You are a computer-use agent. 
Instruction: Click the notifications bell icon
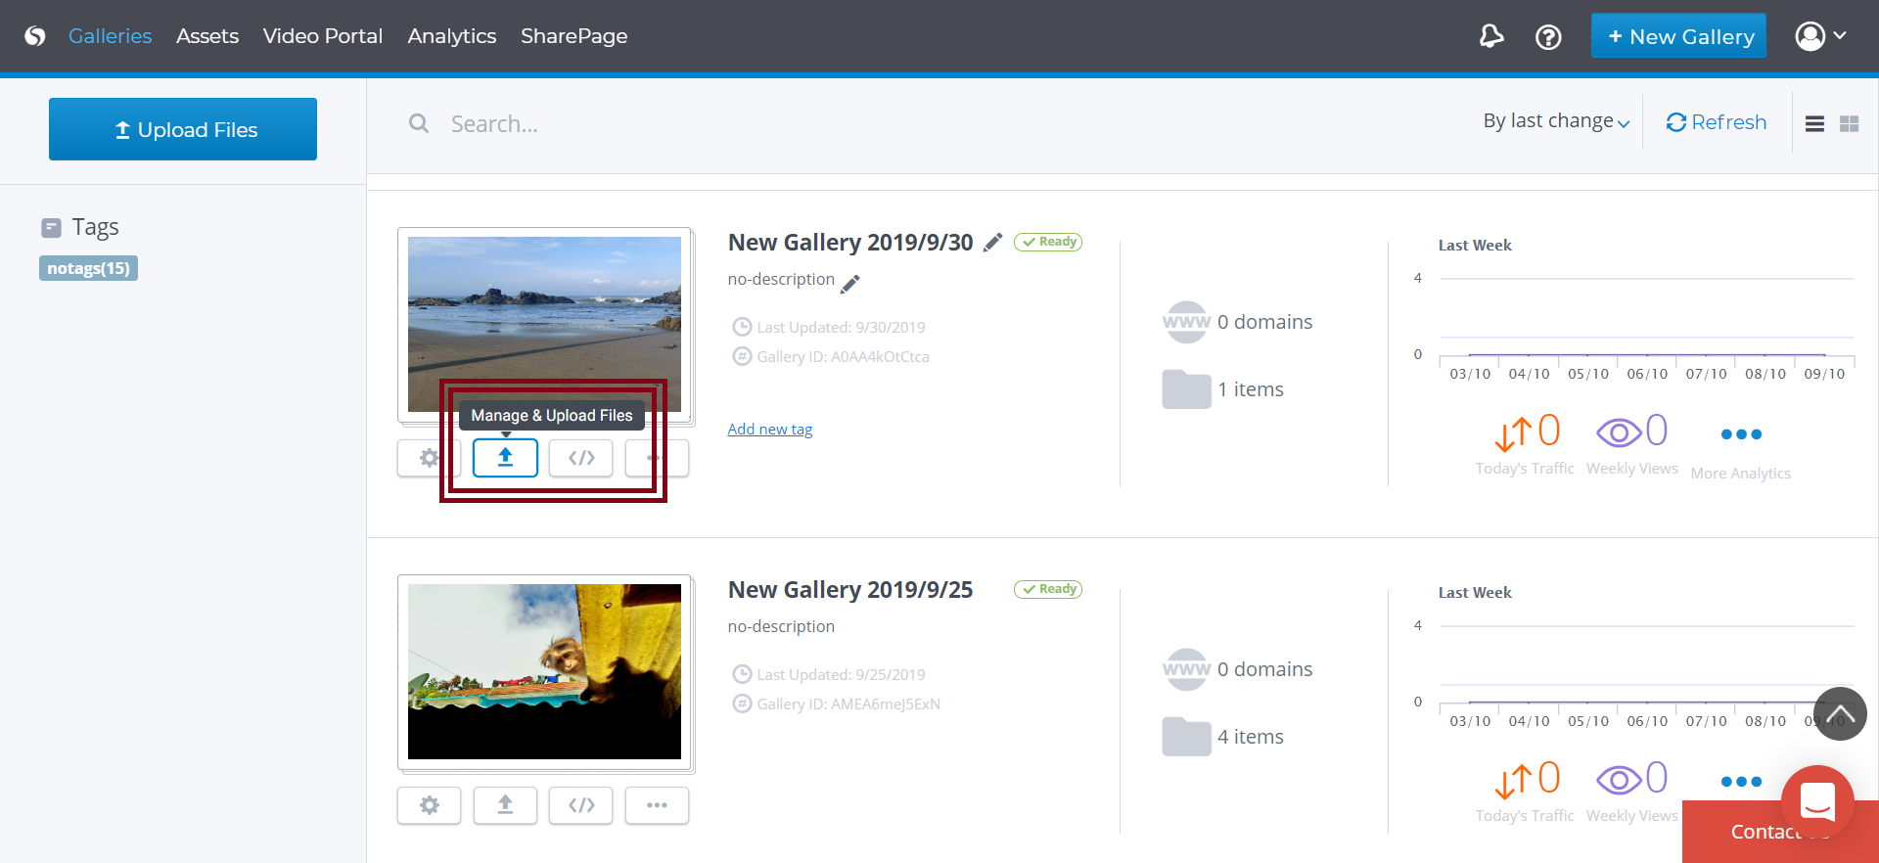(1490, 37)
